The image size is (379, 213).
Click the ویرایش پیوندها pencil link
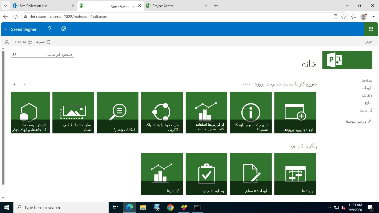click(358, 121)
